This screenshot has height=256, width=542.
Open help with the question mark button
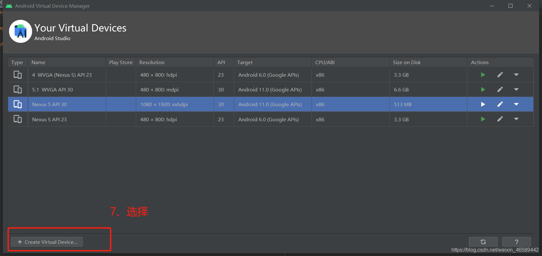point(516,242)
